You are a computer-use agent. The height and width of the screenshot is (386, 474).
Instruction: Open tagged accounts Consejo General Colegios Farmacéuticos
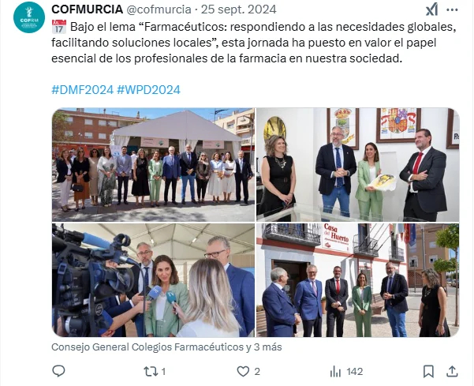point(166,347)
